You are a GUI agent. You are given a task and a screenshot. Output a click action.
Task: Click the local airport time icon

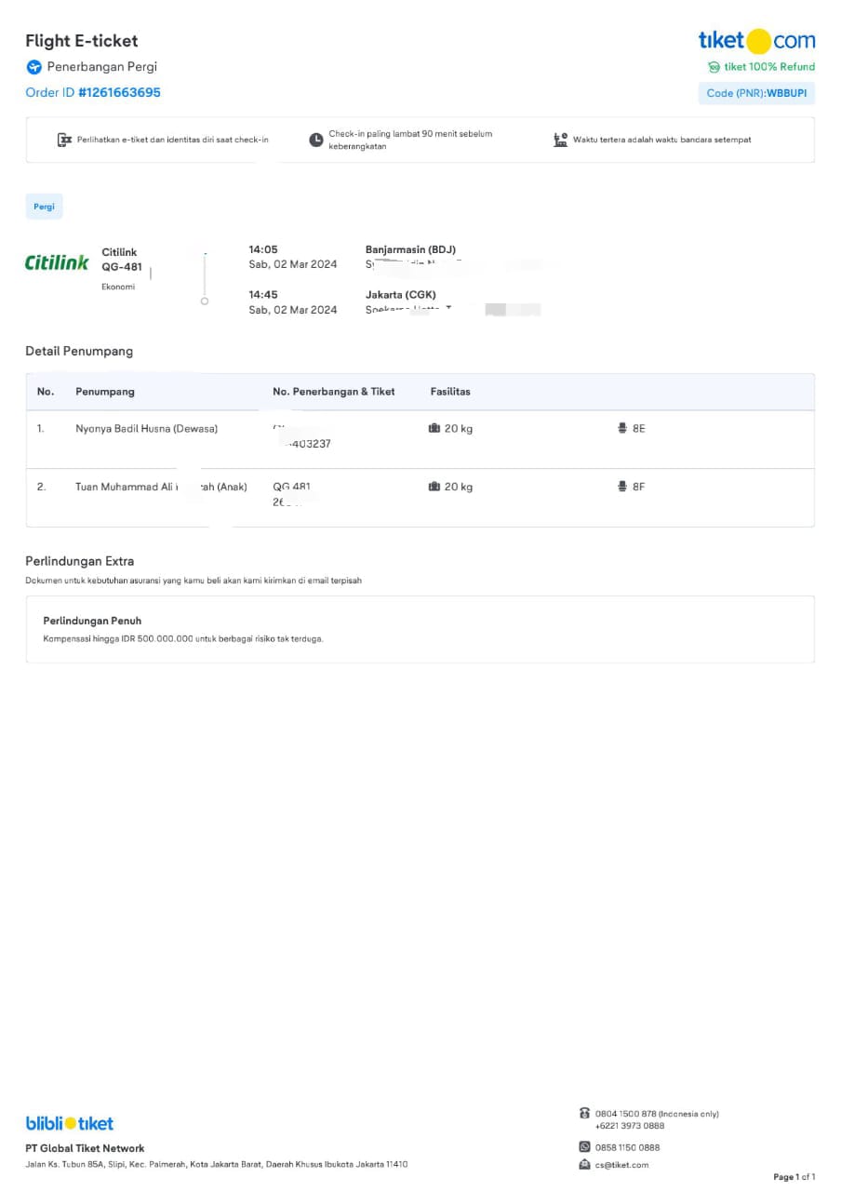(560, 140)
